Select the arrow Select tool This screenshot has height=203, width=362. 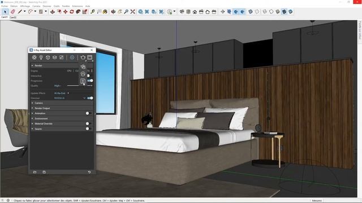tap(5, 11)
